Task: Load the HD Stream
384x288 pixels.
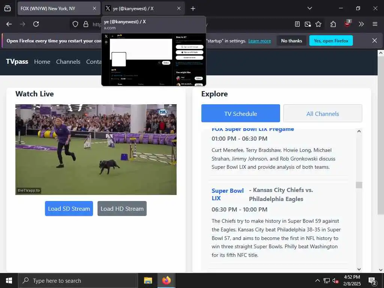Action: [x=122, y=208]
